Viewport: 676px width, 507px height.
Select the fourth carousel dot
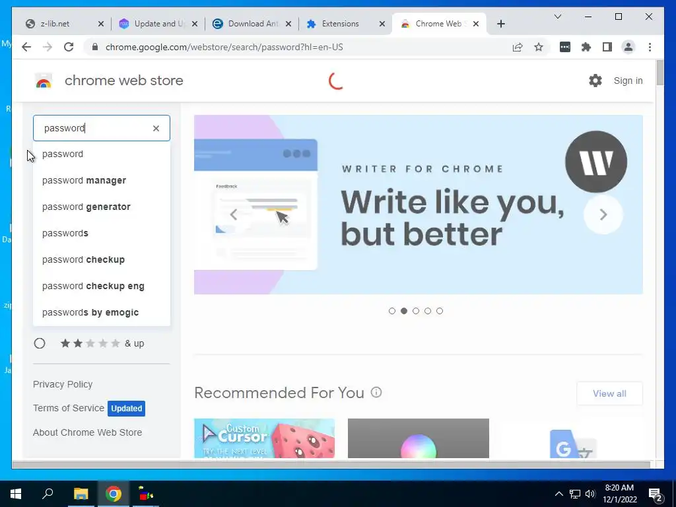pos(428,311)
